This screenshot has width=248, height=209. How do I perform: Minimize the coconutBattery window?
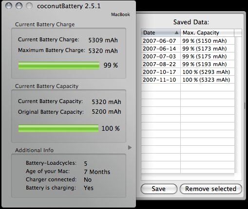click(19, 6)
